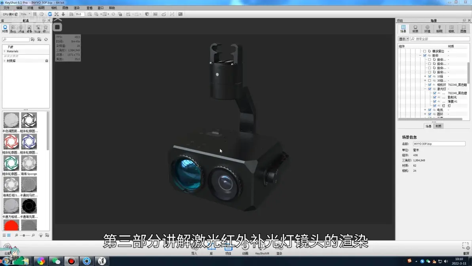Image resolution: width=472 pixels, height=266 pixels.
Task: Pause the real-time render
Action: tap(35, 14)
